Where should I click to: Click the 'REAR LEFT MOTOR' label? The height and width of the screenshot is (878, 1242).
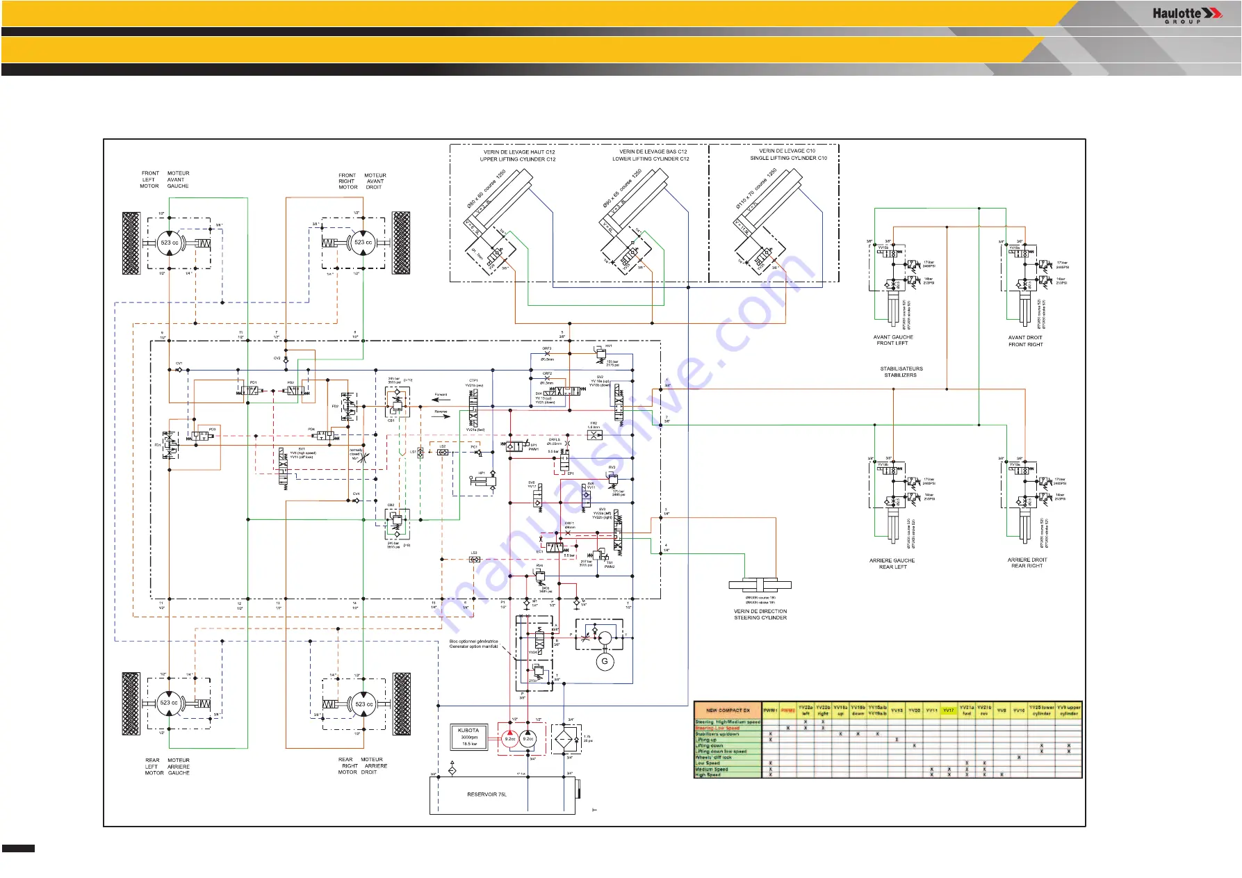click(153, 766)
